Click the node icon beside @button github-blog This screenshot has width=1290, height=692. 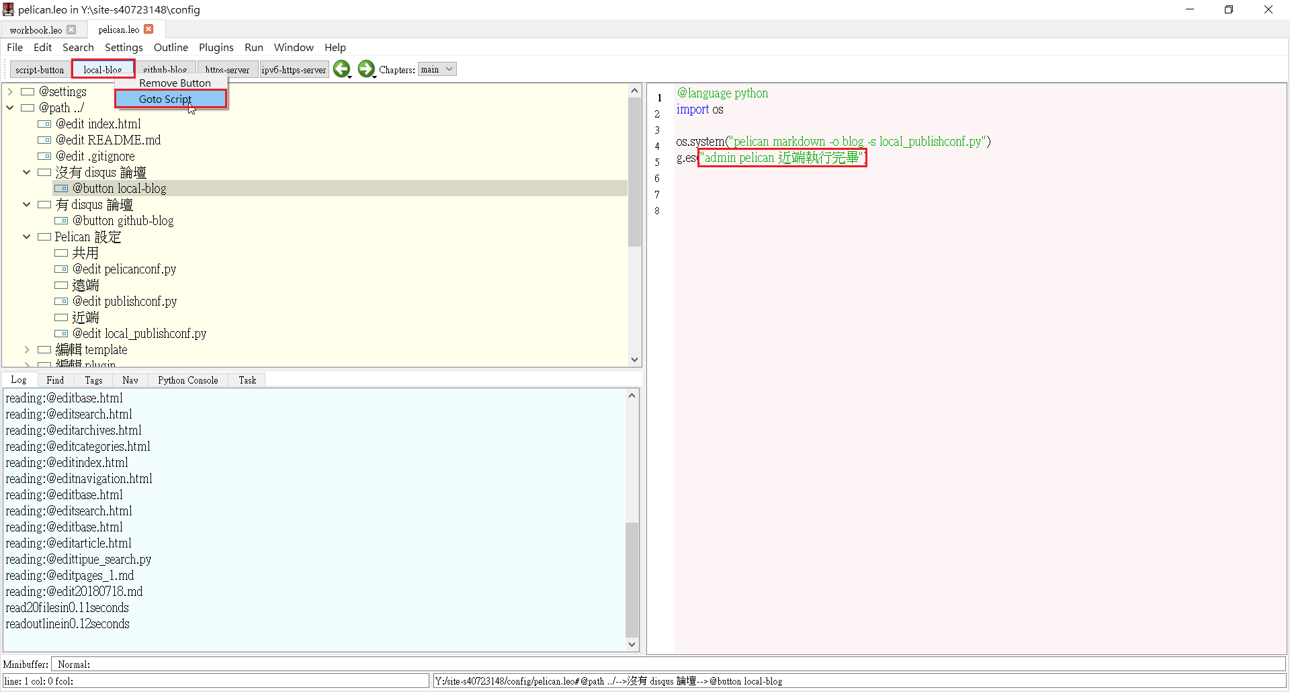[61, 221]
